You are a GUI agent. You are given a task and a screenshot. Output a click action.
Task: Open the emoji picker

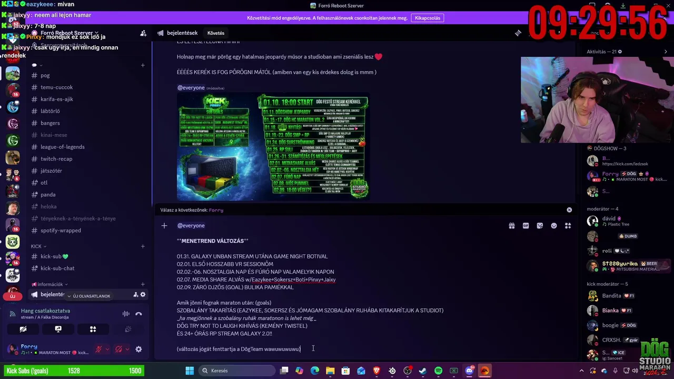coord(554,226)
